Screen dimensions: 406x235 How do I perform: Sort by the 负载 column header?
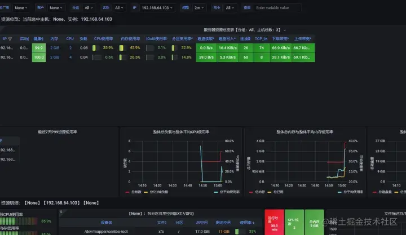click(83, 39)
